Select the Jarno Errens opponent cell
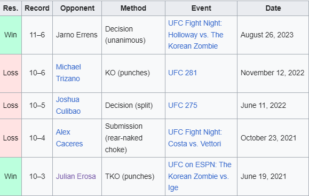Image resolution: width=309 pixels, height=196 pixels. (77, 35)
